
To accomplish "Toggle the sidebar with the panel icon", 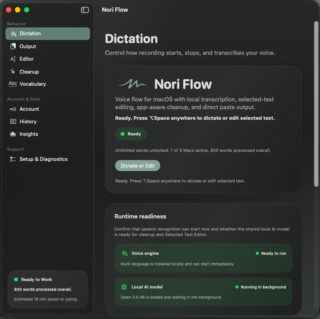I will tap(85, 10).
